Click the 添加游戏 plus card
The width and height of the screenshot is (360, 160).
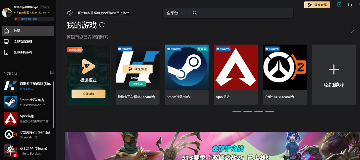tap(334, 75)
